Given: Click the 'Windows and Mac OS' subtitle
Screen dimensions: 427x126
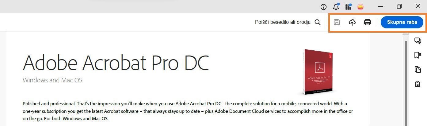Looking at the screenshot, I should 52,81.
